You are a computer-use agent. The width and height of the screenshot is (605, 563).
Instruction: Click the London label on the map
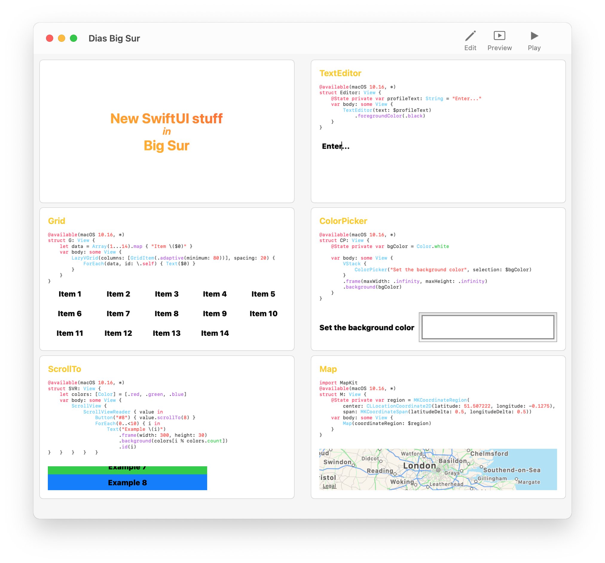tap(419, 465)
